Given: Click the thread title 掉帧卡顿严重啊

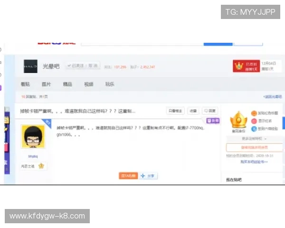Looking at the screenshot, I should tap(77, 111).
